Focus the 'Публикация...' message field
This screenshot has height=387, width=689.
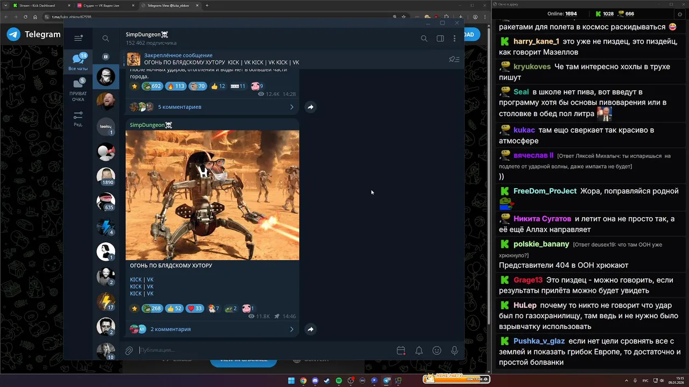264,350
